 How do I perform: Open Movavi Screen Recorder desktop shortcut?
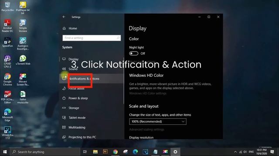[x=23, y=79]
